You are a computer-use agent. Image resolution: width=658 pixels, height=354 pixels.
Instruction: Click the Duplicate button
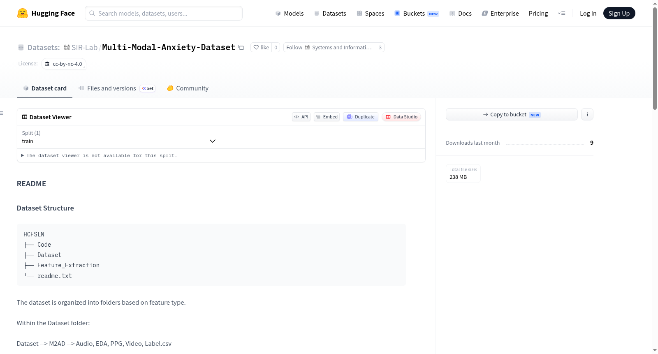(x=361, y=117)
